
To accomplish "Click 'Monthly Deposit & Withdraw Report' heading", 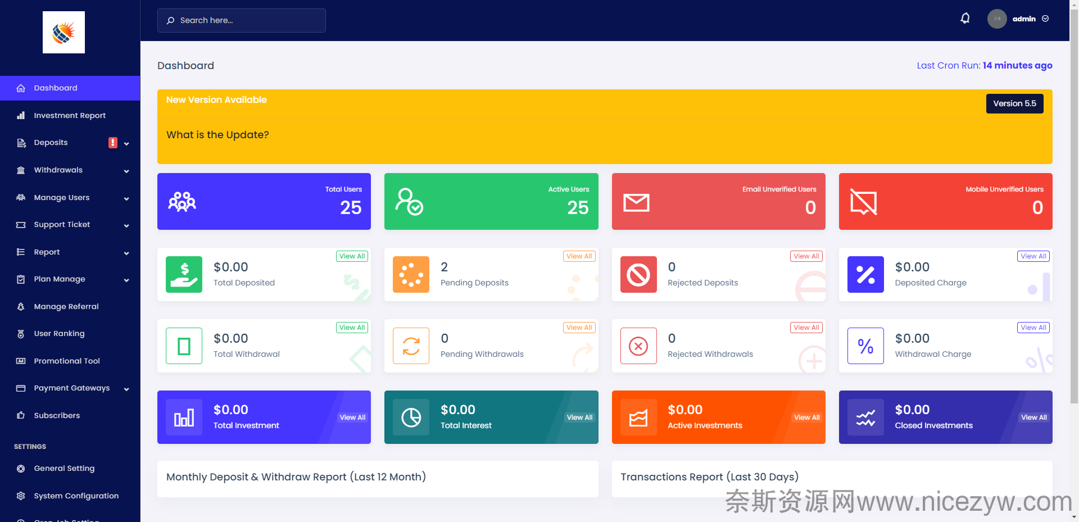I will tap(296, 477).
